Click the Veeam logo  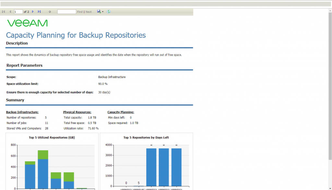click(x=28, y=23)
